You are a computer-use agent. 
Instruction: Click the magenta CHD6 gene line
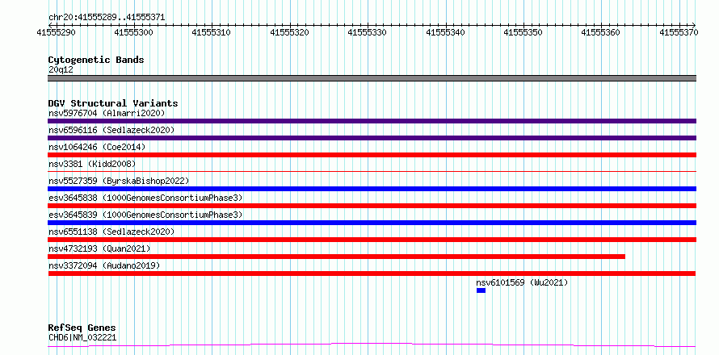pyautogui.click(x=372, y=345)
